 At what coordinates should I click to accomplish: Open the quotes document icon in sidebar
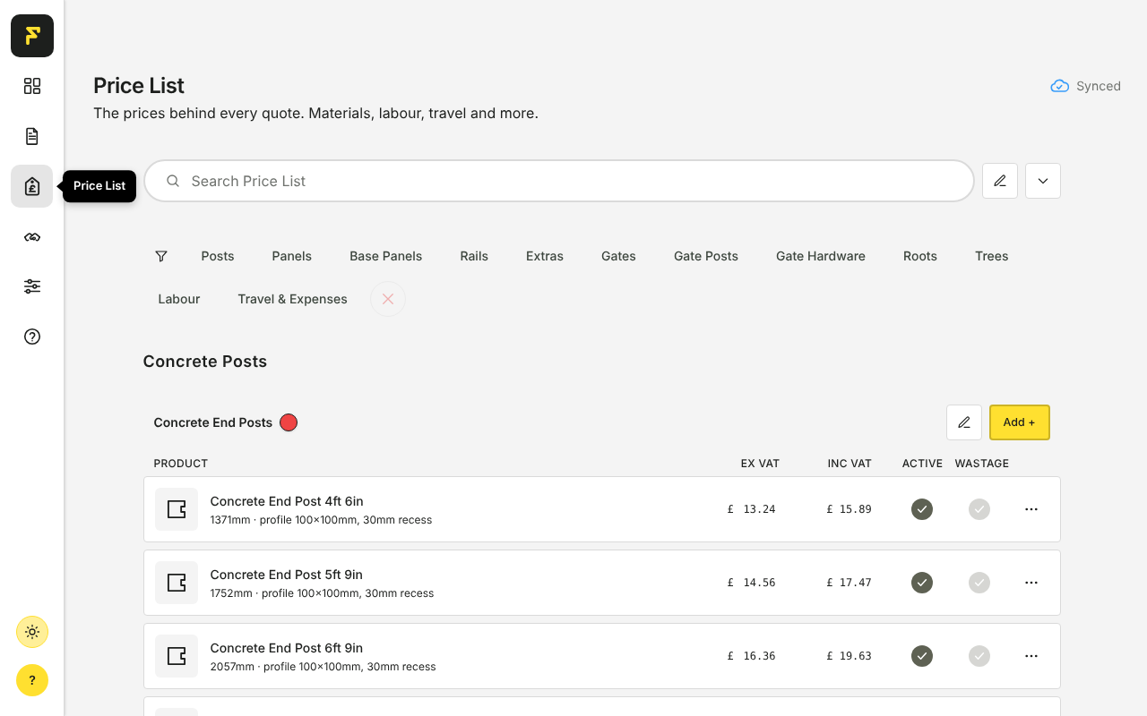(x=32, y=136)
